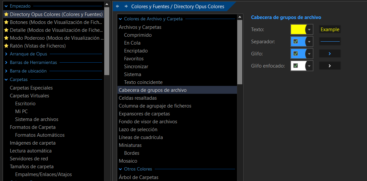367x181 pixels.
Task: Select Encriptado color item
Action: coord(136,51)
